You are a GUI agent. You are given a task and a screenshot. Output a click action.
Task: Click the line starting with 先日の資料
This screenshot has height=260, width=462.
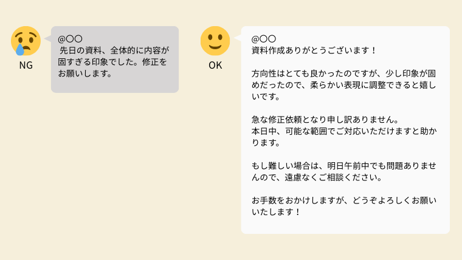(114, 50)
